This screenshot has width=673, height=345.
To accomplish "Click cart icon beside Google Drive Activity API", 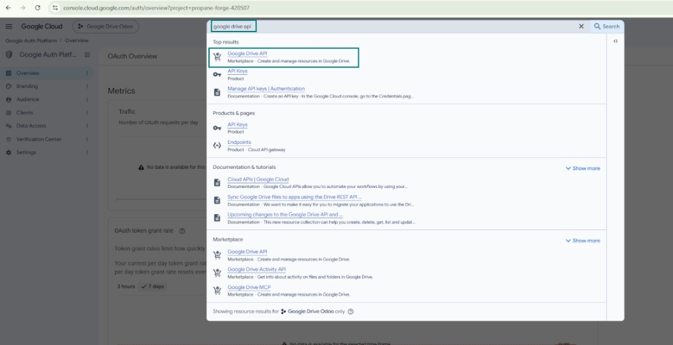I will pos(217,273).
